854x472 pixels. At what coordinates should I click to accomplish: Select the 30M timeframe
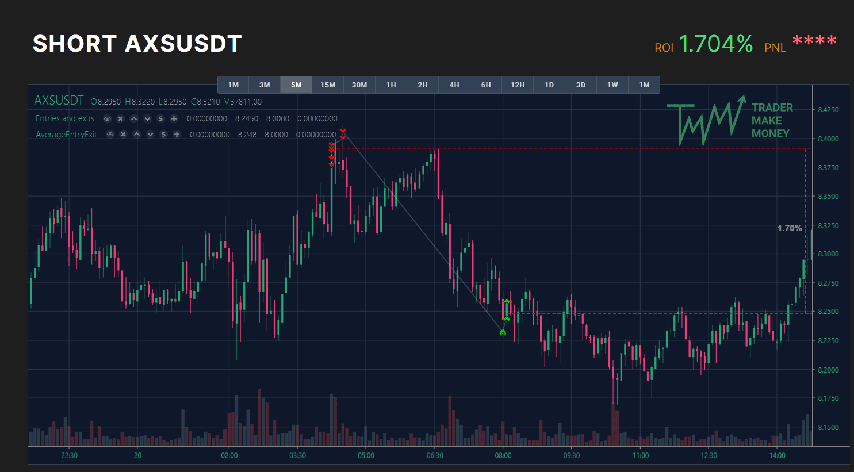point(359,85)
